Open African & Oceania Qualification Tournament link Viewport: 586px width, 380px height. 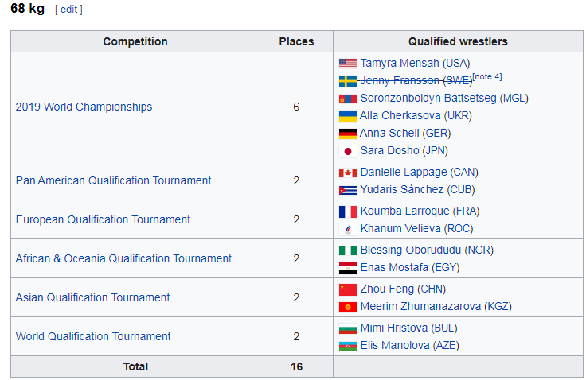tap(123, 258)
